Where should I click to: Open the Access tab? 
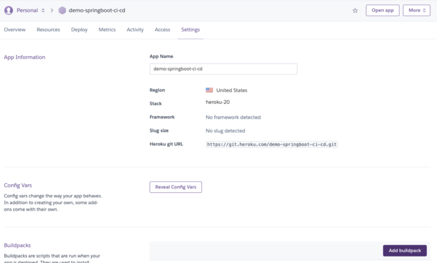pyautogui.click(x=162, y=30)
